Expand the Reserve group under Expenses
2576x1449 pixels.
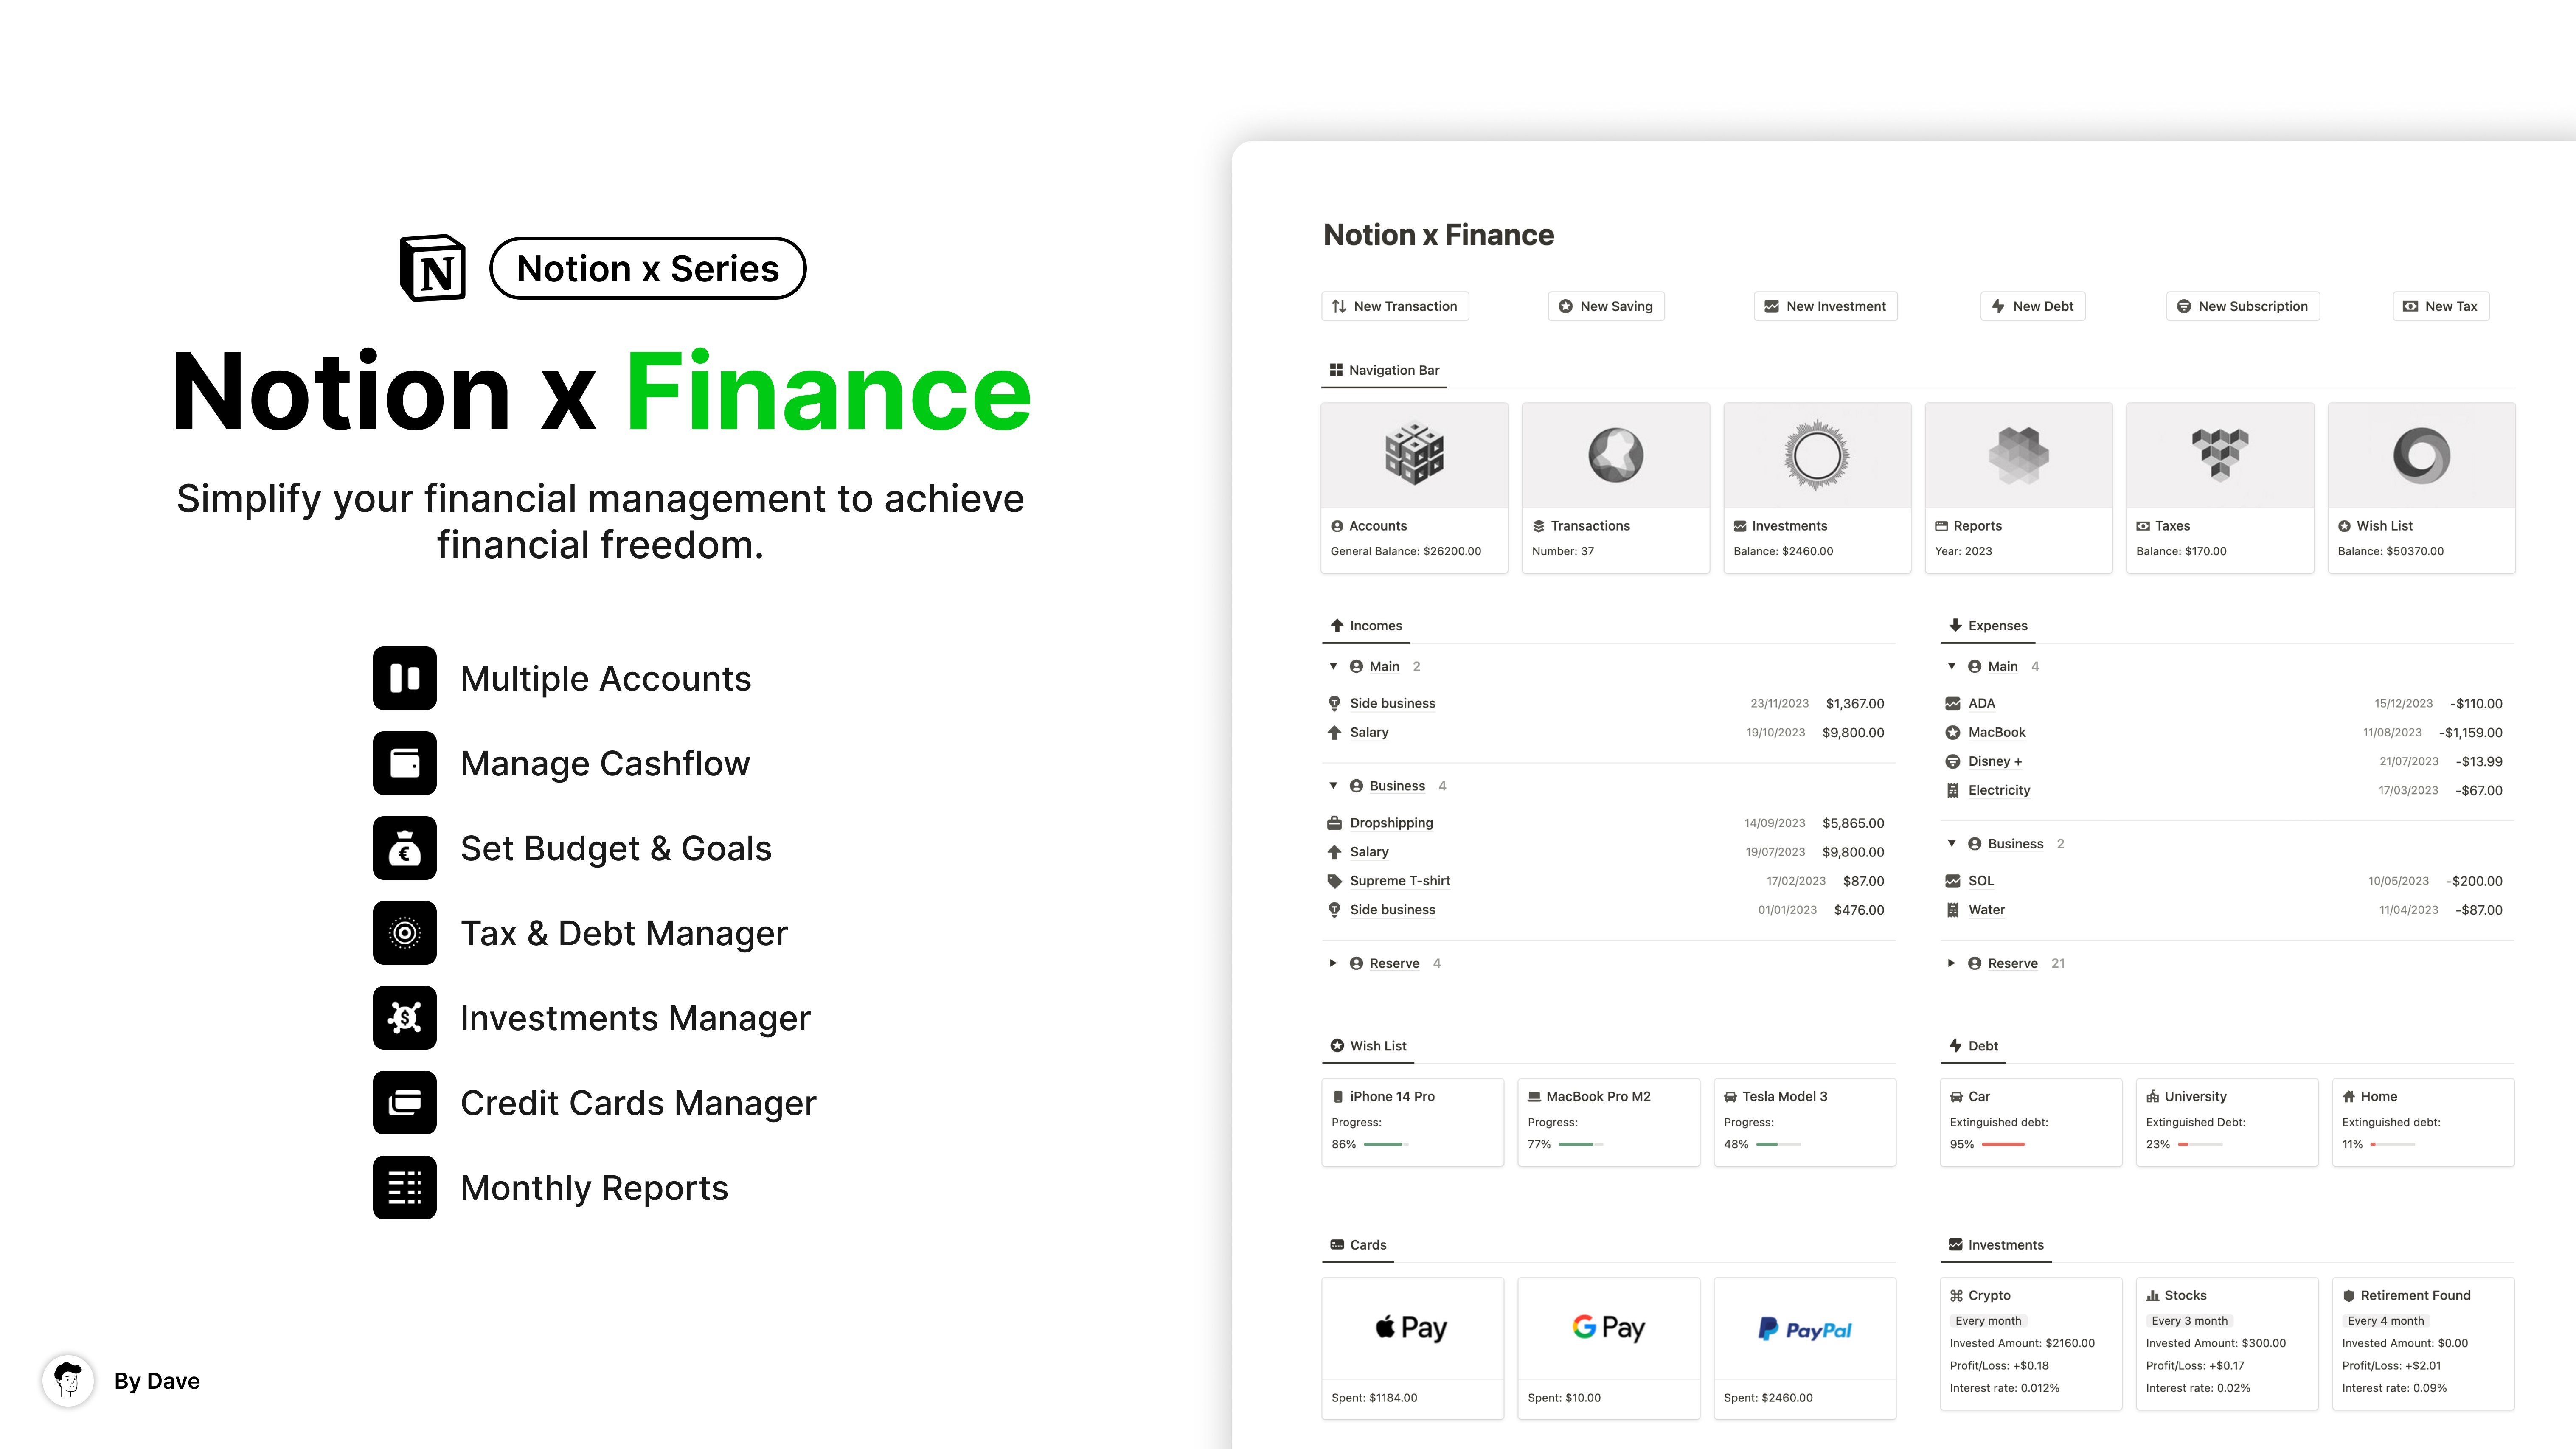(1951, 963)
